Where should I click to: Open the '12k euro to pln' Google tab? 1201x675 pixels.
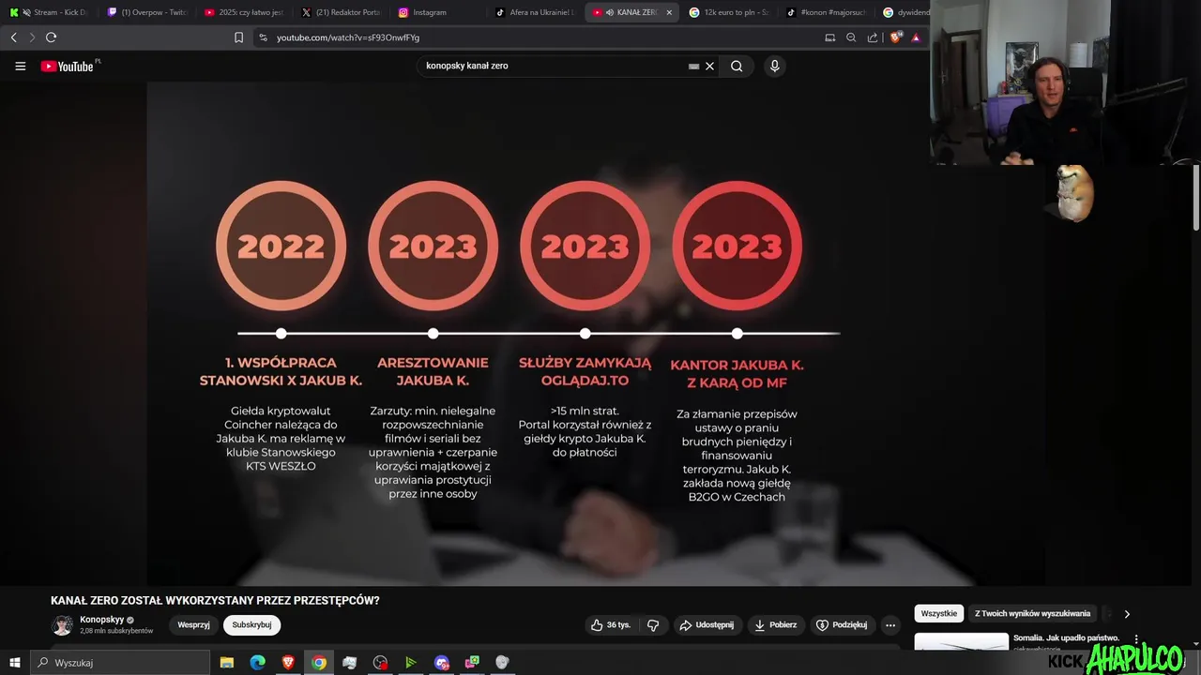pos(728,12)
